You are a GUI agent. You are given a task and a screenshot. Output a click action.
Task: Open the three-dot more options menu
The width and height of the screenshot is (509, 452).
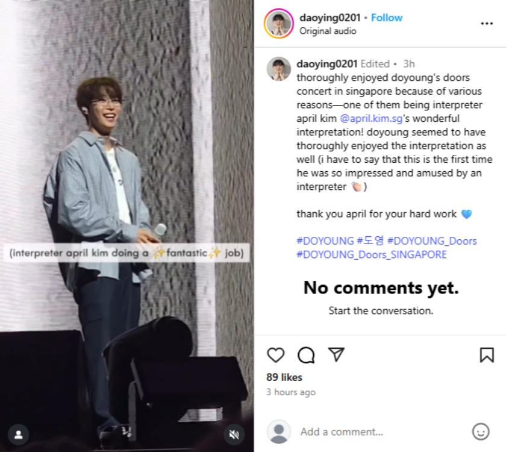tap(487, 24)
